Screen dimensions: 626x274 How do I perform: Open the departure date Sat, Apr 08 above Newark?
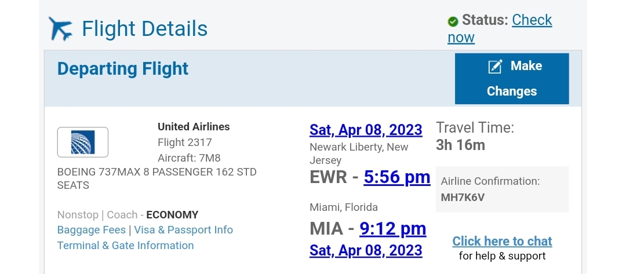pyautogui.click(x=366, y=129)
